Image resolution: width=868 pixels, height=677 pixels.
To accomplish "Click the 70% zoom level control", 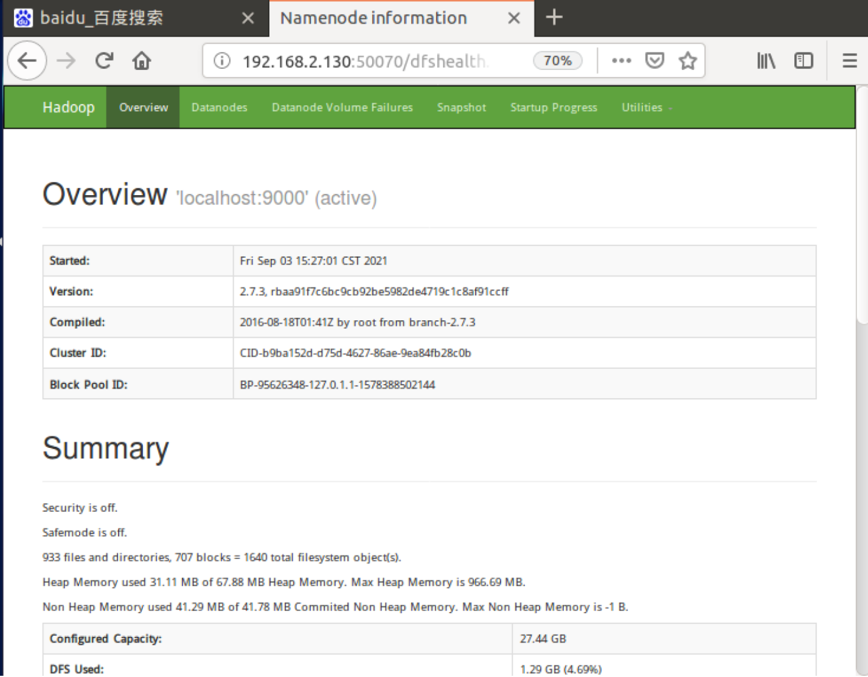I will pos(557,60).
